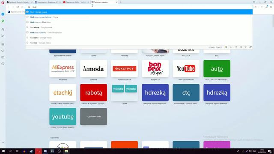
Task: Open the AliExpress speed dial tile
Action: click(63, 68)
